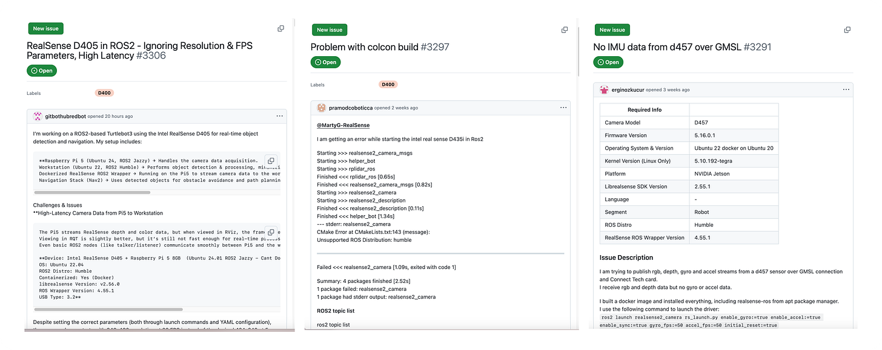Image resolution: width=882 pixels, height=350 pixels.
Task: Select the D400 label on issue #3306
Action: point(104,93)
